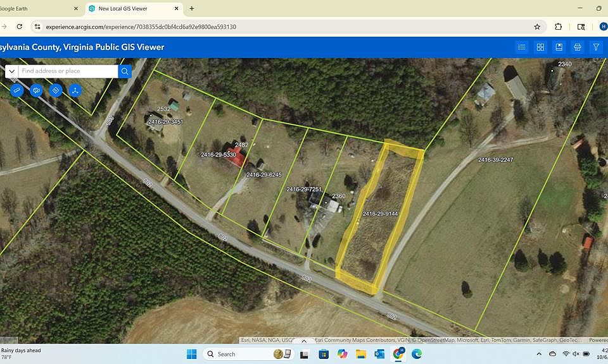The image size is (608, 364).
Task: Click muted volume tray icon
Action: click(576, 354)
